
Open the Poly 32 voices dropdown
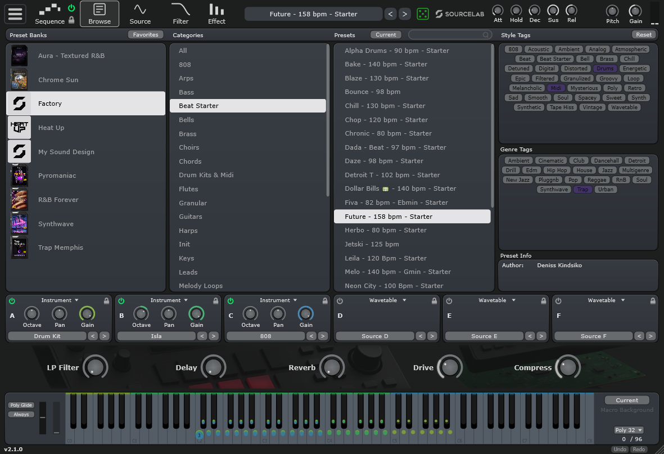pos(628,429)
